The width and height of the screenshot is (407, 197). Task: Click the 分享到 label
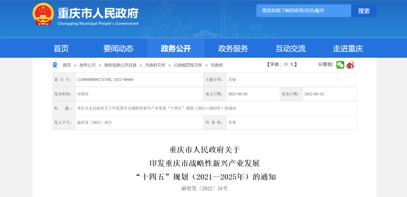326,65
